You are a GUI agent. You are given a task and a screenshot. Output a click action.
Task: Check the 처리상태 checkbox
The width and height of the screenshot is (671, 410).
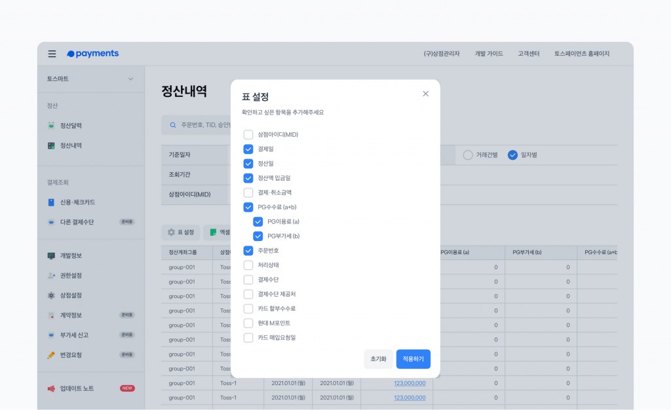(x=248, y=265)
